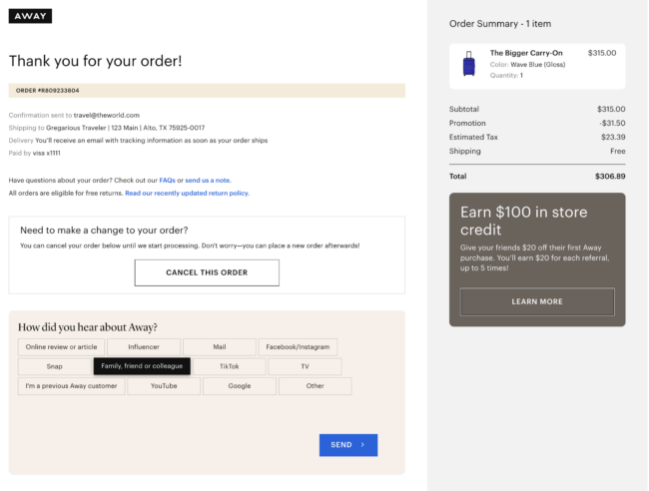This screenshot has width=649, height=491.
Task: Choose the Influencer survey option
Action: coord(143,347)
